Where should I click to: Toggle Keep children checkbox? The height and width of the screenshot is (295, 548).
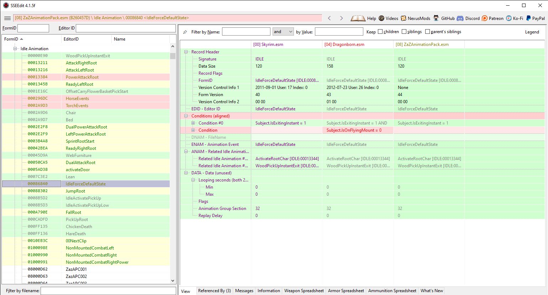(x=380, y=32)
